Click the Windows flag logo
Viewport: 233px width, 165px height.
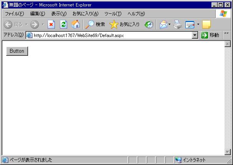(x=223, y=14)
